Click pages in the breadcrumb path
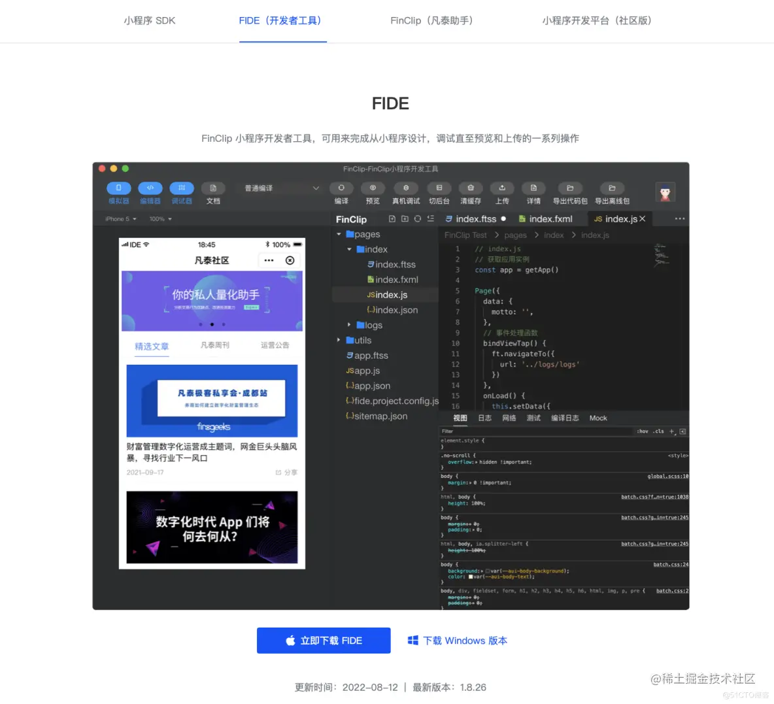Screen dimensions: 774x704 coord(515,235)
